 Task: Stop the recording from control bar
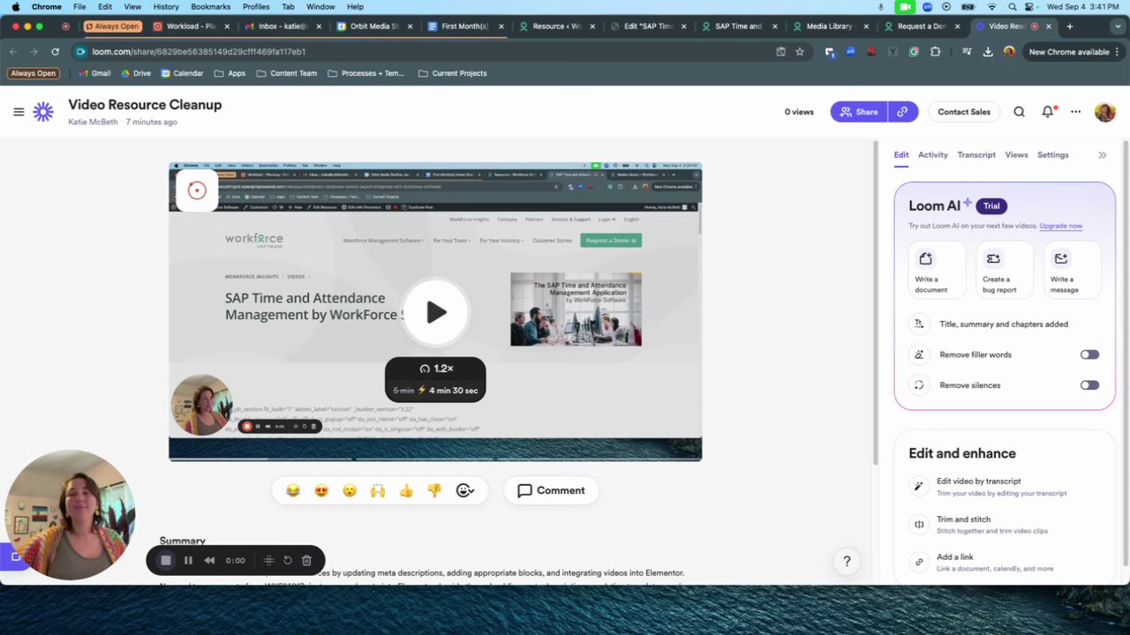coord(165,560)
